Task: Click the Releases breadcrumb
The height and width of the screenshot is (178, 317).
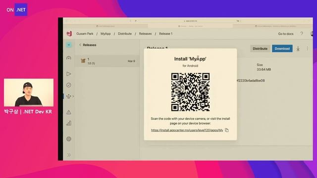Action: point(145,34)
